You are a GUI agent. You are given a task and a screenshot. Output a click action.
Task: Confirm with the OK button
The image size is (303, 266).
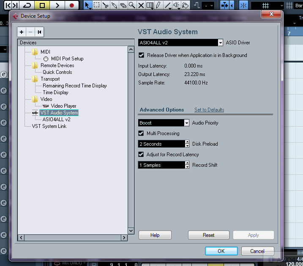pyautogui.click(x=221, y=251)
